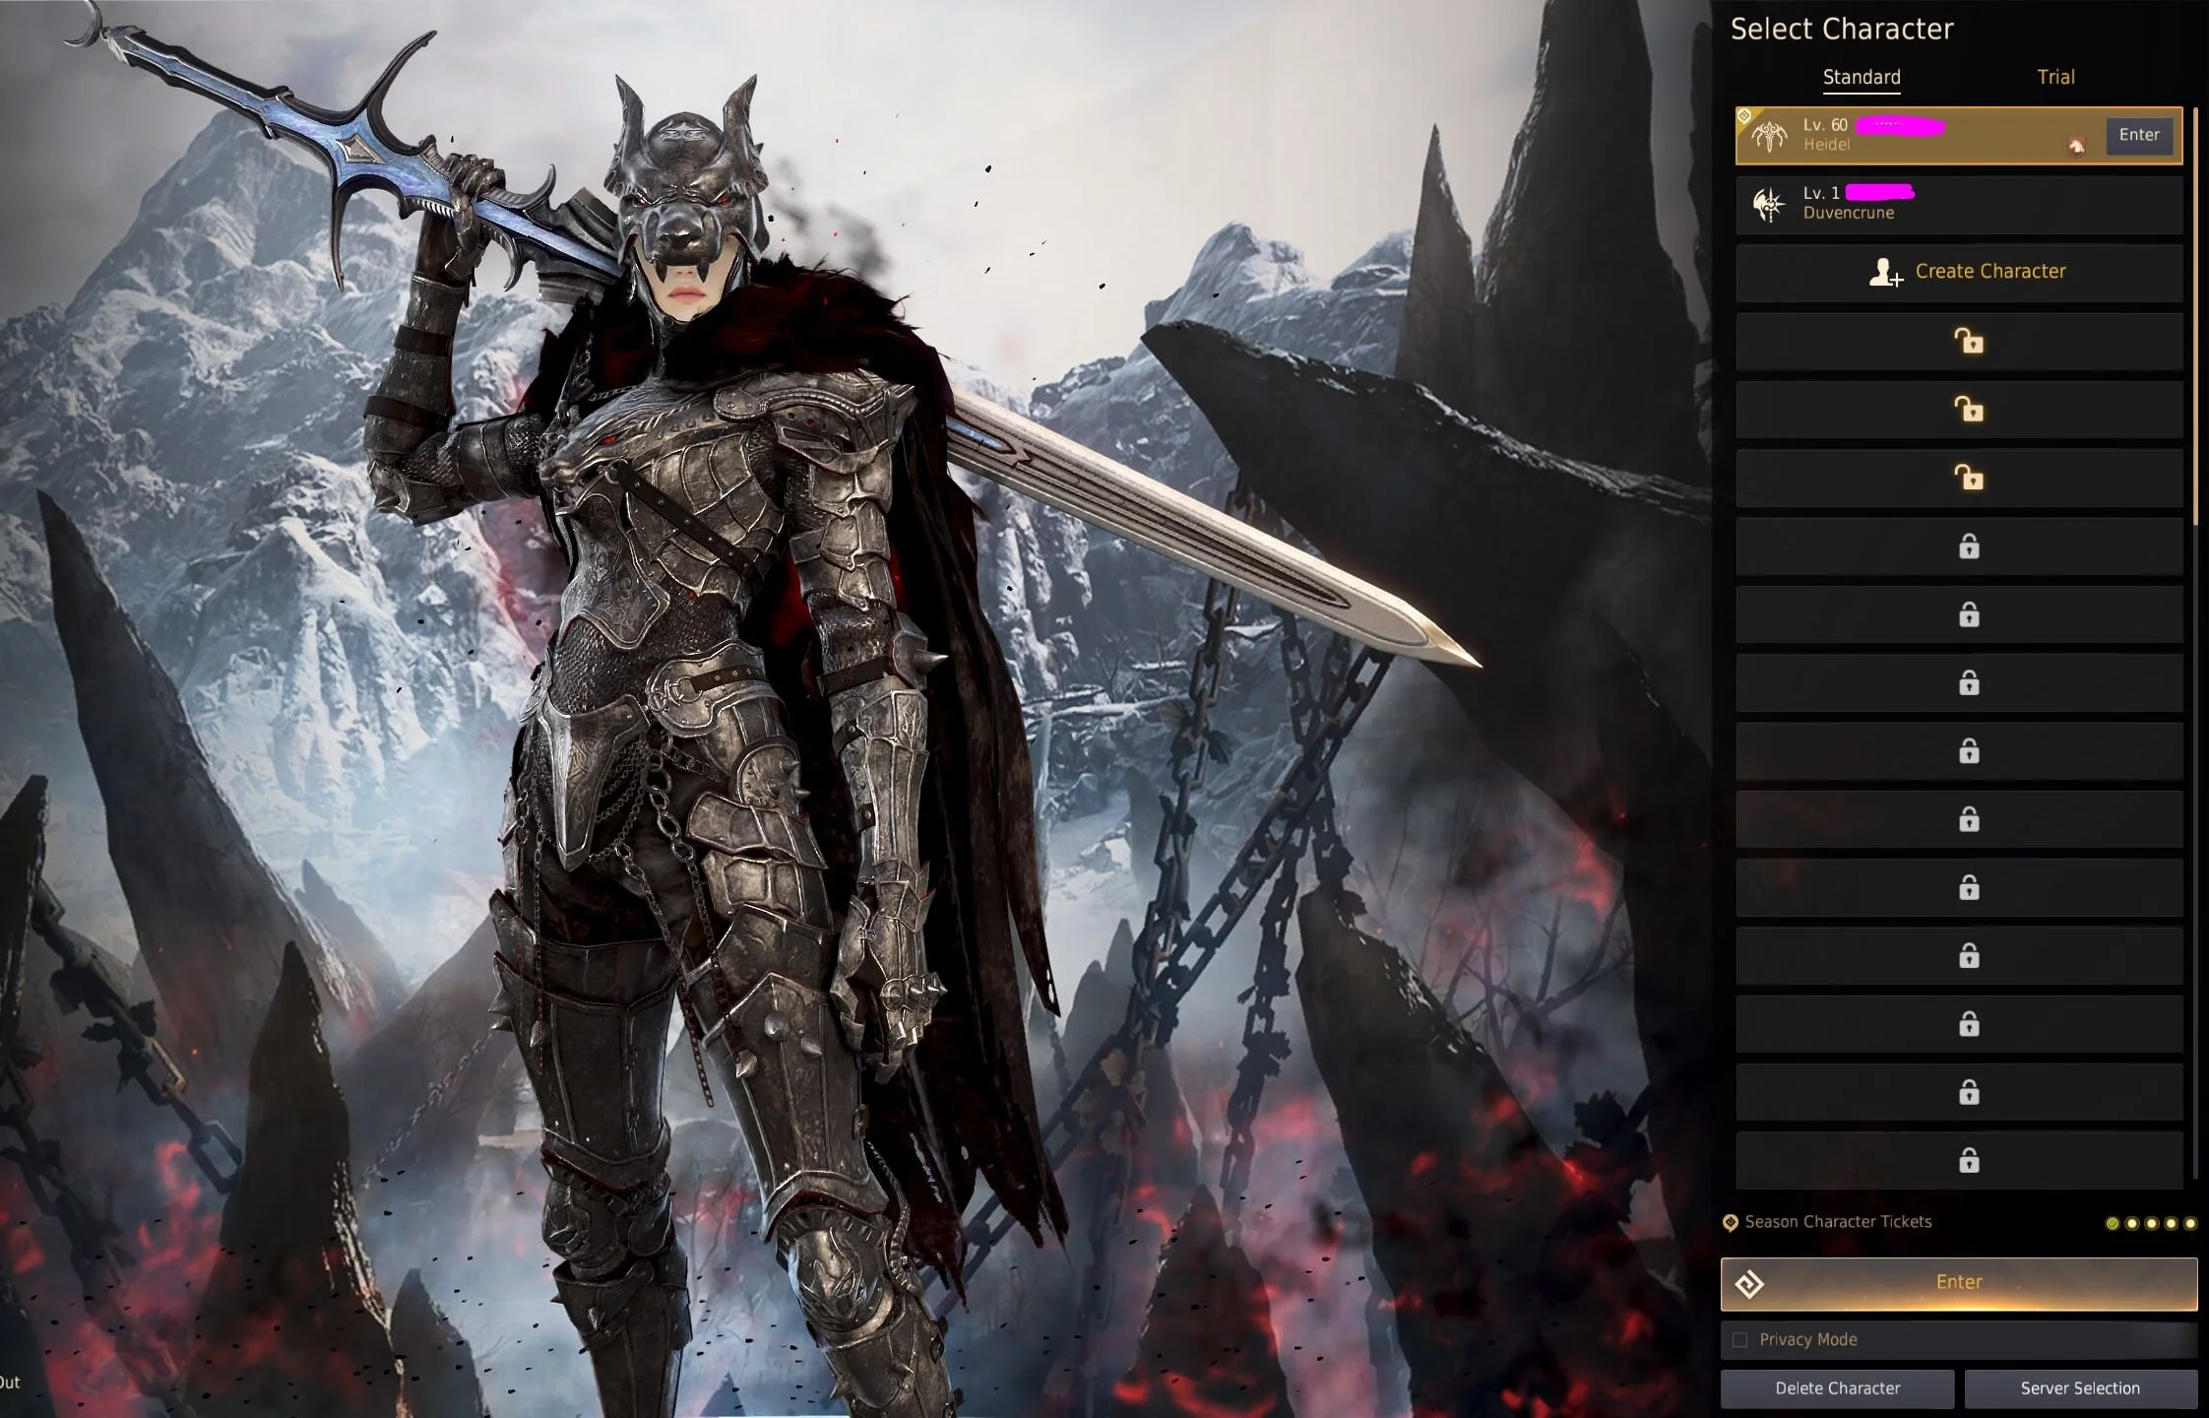Click the class emblem on Lv. 60 Heidel character

pyautogui.click(x=1769, y=136)
